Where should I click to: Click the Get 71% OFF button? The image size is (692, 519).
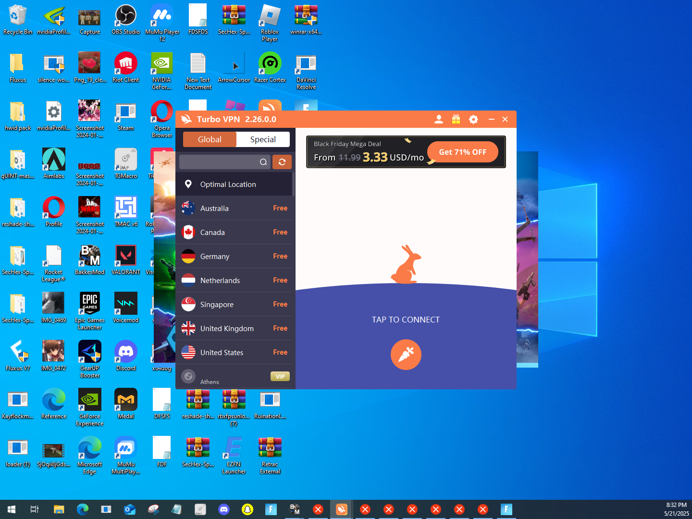[462, 152]
